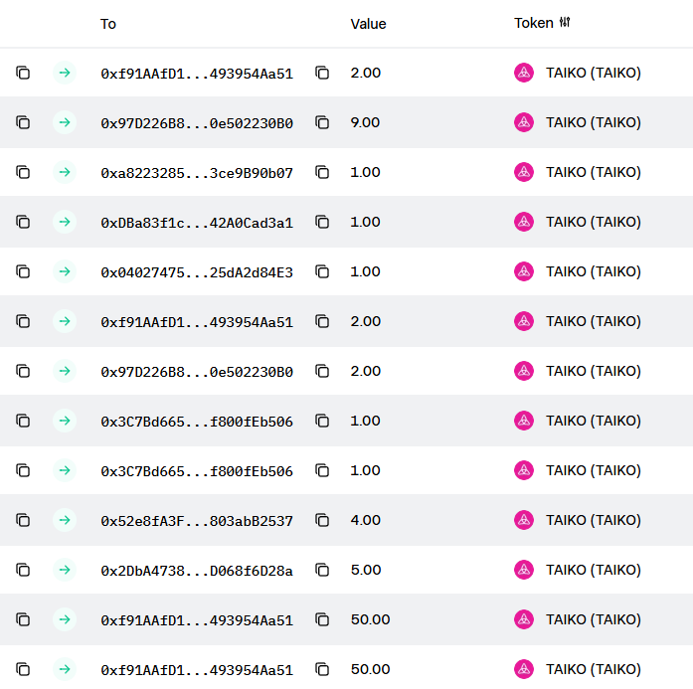Click green arrow icon in 0x52e8fA3F row
Image resolution: width=693 pixels, height=689 pixels.
(x=65, y=520)
